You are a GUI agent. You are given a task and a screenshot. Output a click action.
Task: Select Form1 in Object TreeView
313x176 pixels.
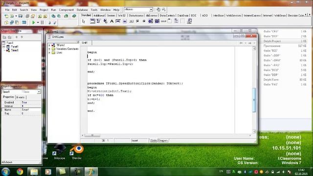tap(10, 43)
